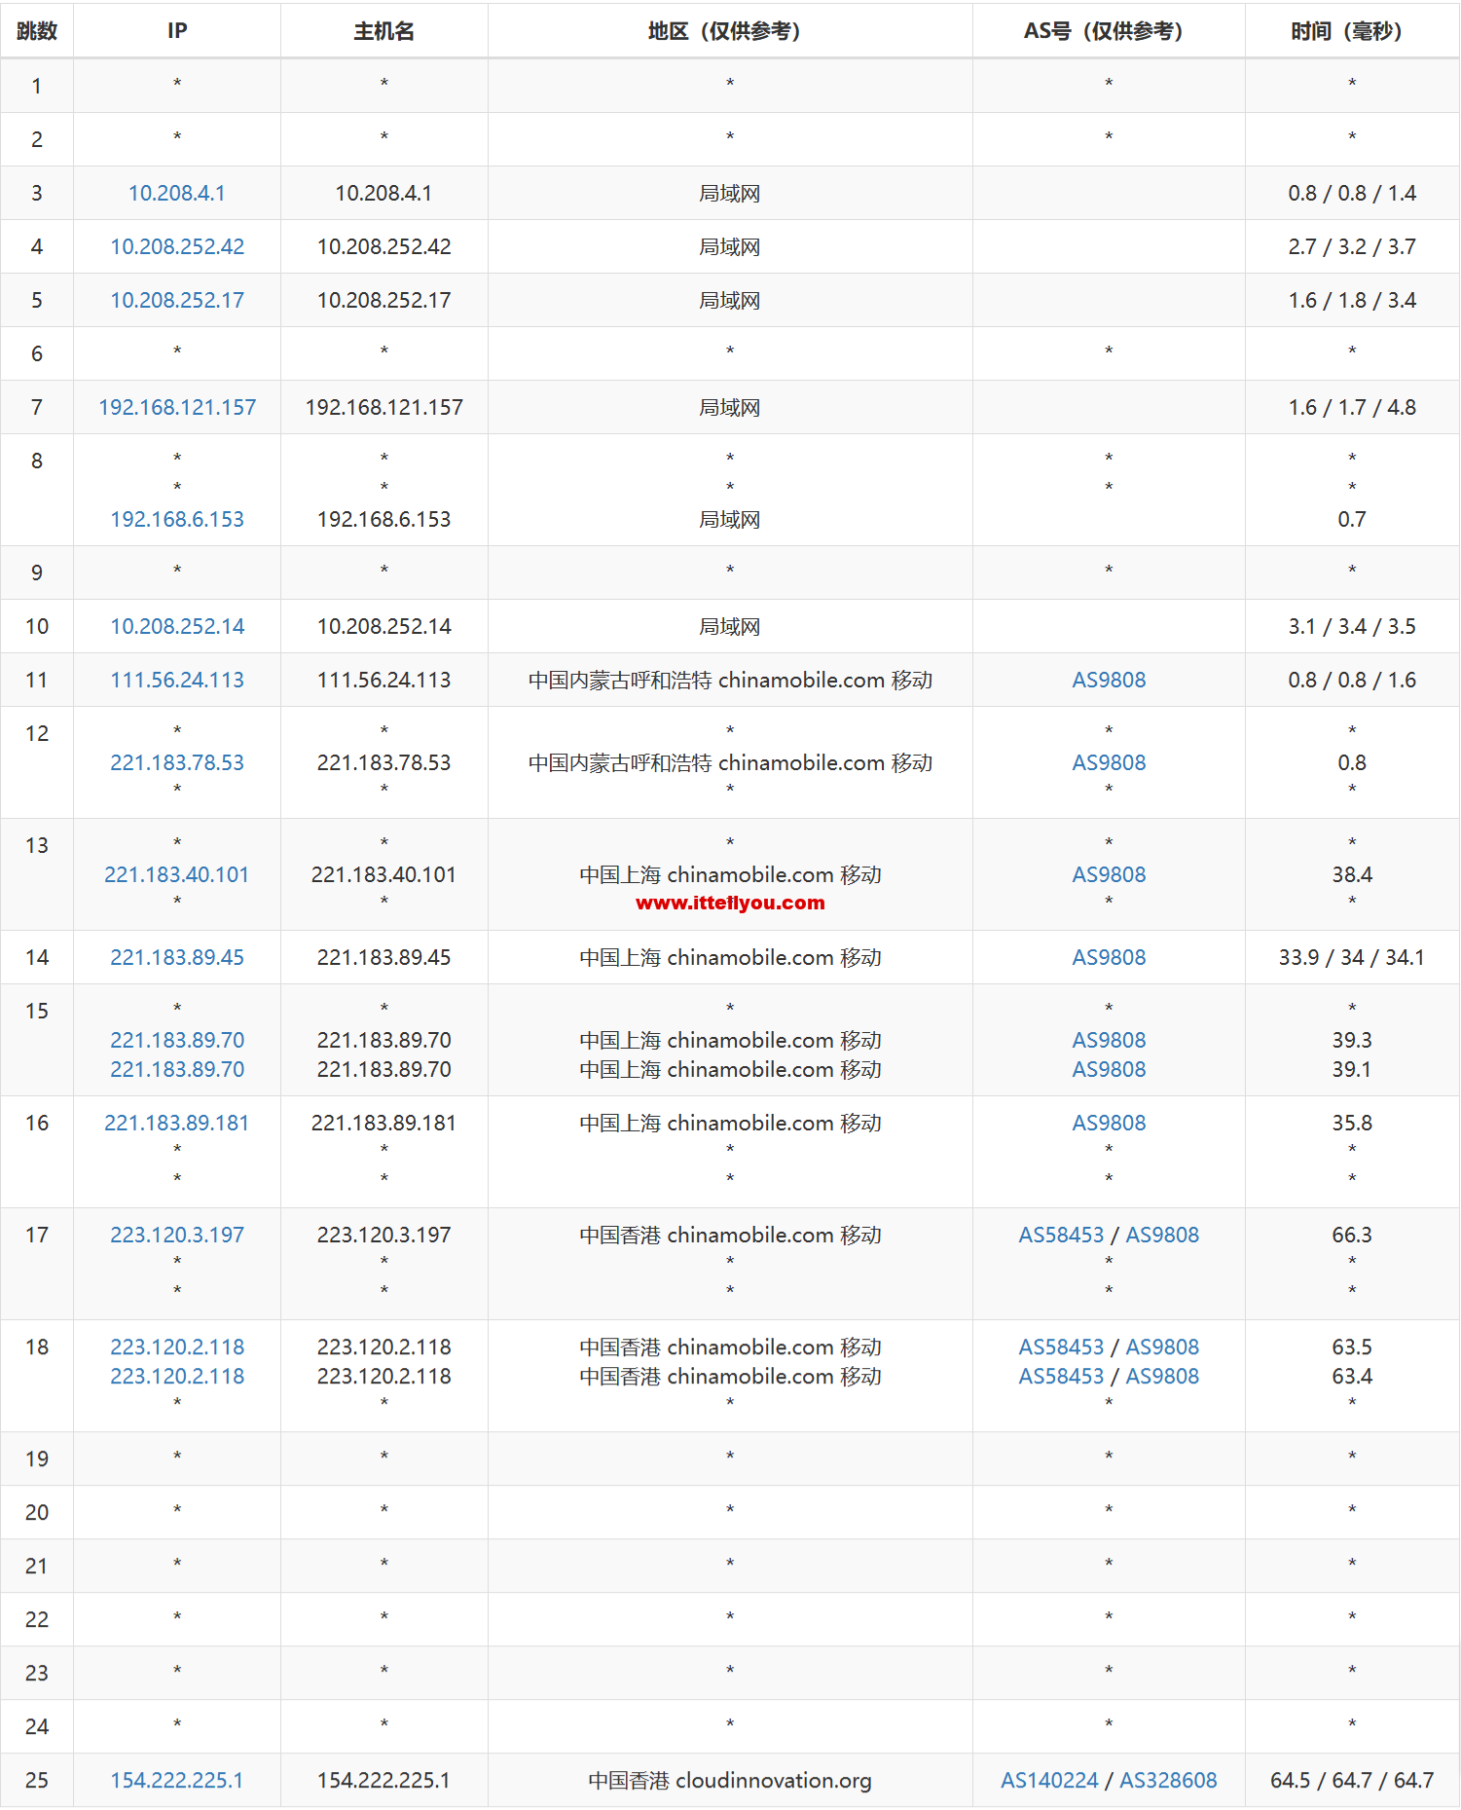This screenshot has height=1810, width=1461.
Task: Select time value 64.5 / 64.7 / 64.7
Action: pos(1352,1780)
